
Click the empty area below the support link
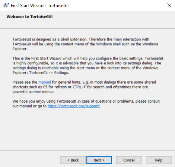coord(87,129)
